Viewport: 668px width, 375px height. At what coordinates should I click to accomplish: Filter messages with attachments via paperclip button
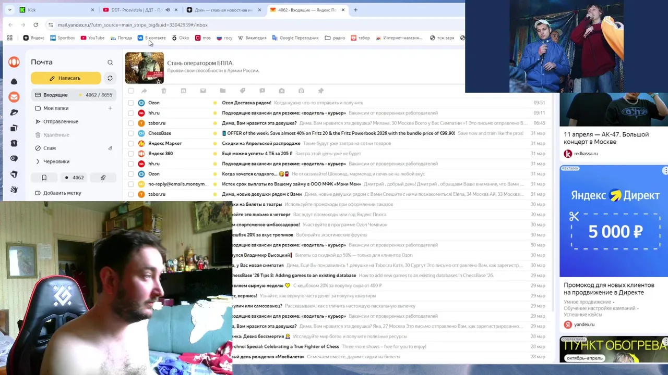pyautogui.click(x=103, y=178)
